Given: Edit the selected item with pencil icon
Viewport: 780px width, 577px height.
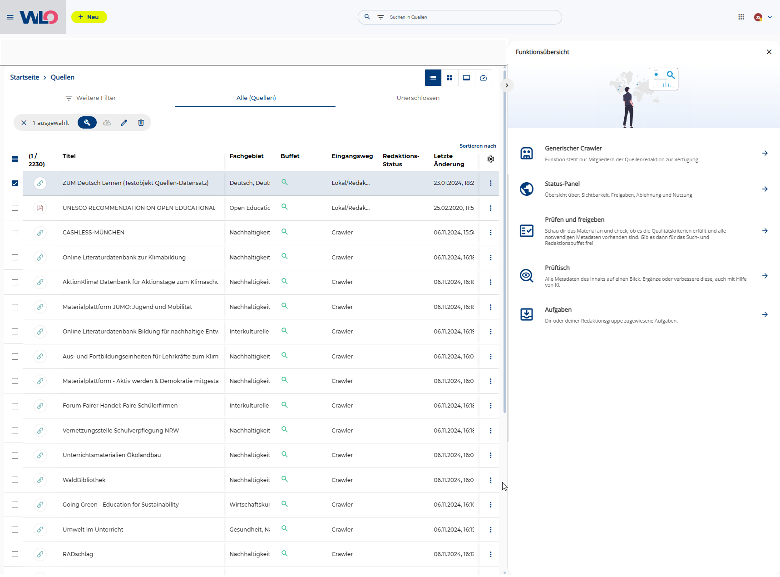Looking at the screenshot, I should tap(124, 123).
